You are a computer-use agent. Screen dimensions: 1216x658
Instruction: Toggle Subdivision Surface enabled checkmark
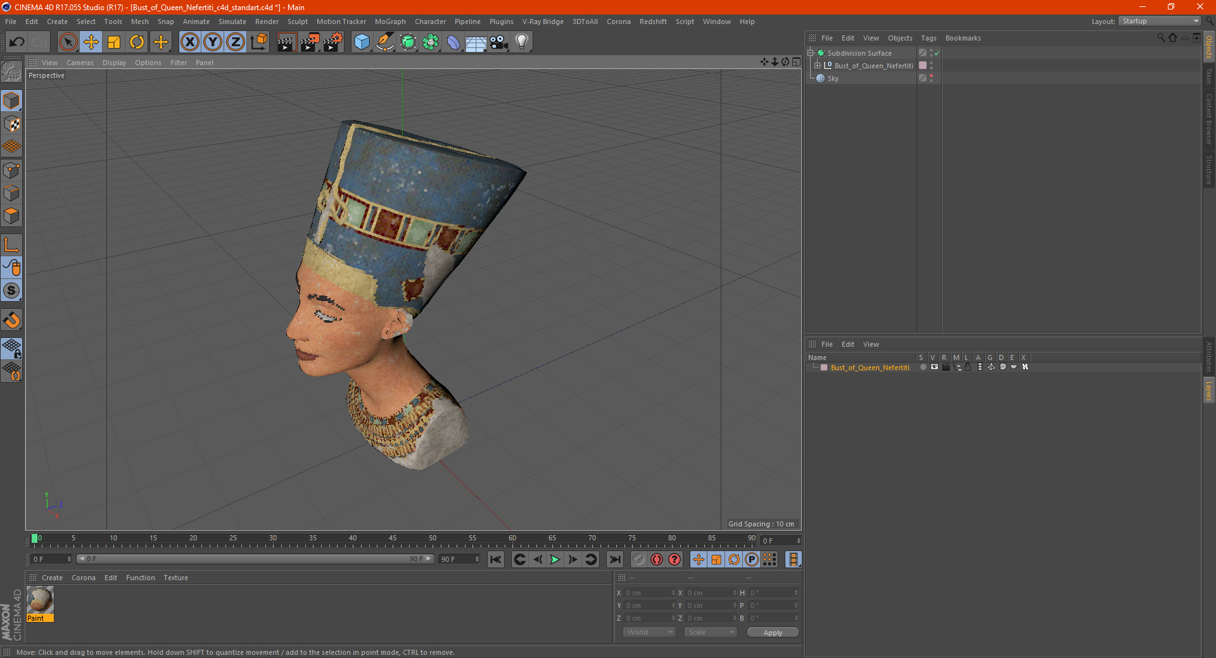pyautogui.click(x=937, y=53)
